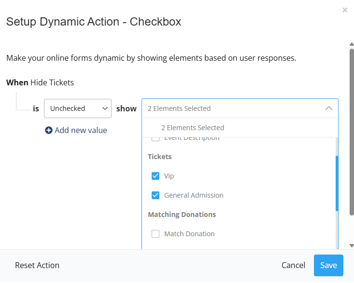Close the dialog with the X icon
Screen dimensions: 354x283
point(345,10)
